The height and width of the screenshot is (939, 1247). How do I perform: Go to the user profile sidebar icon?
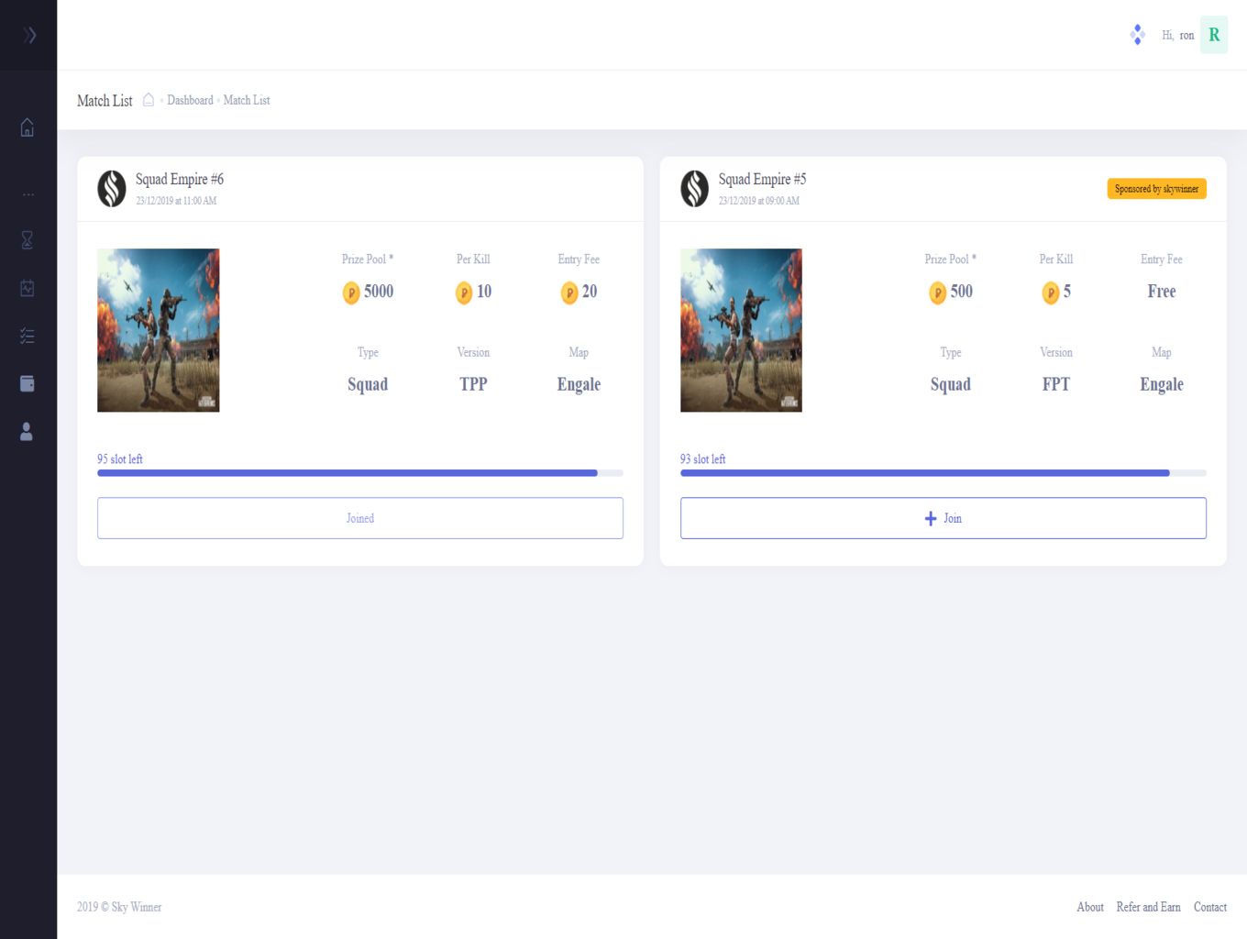[x=27, y=432]
